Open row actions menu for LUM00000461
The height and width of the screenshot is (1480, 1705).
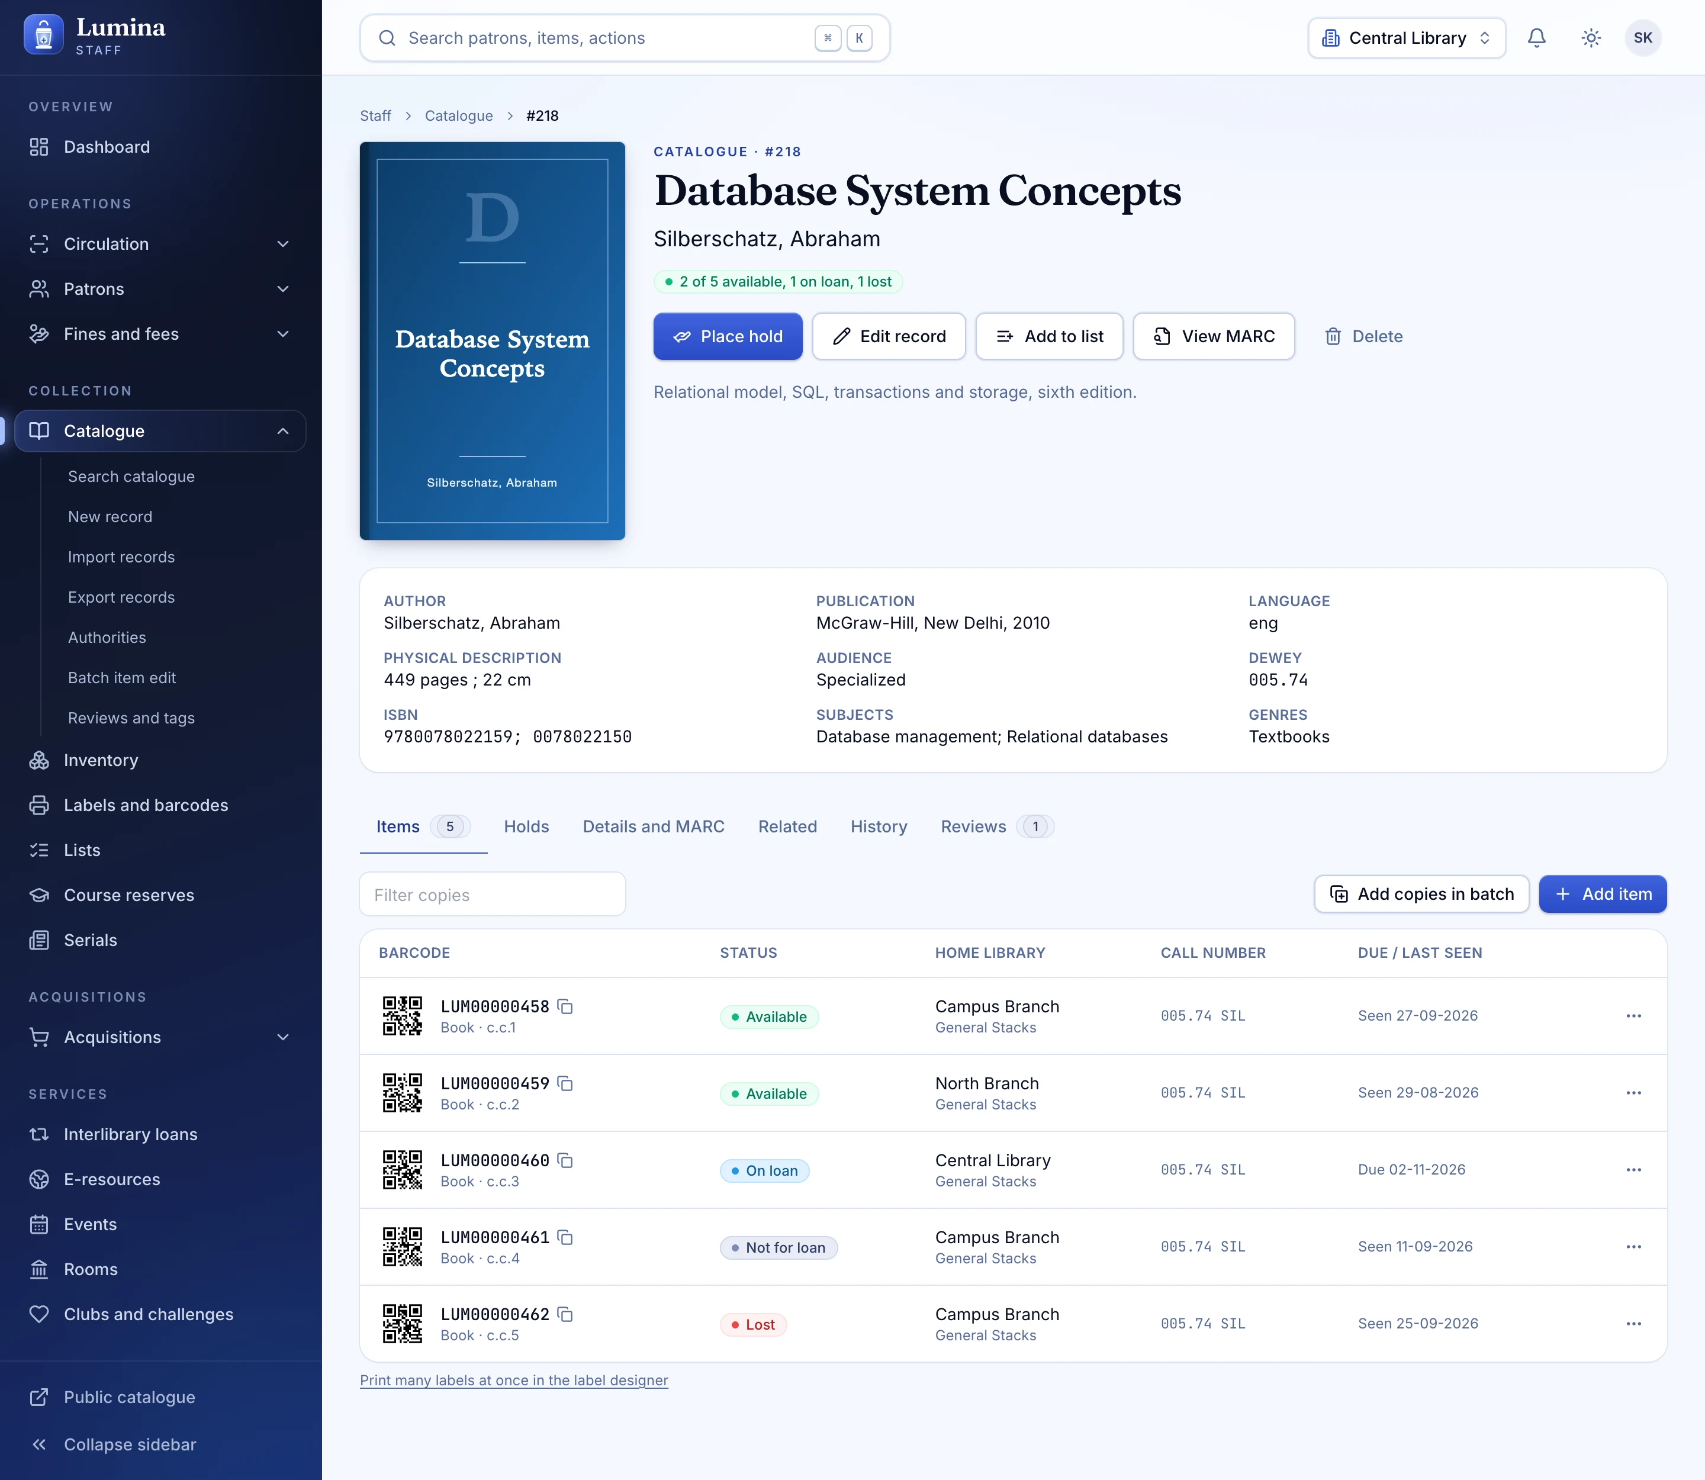[1633, 1246]
